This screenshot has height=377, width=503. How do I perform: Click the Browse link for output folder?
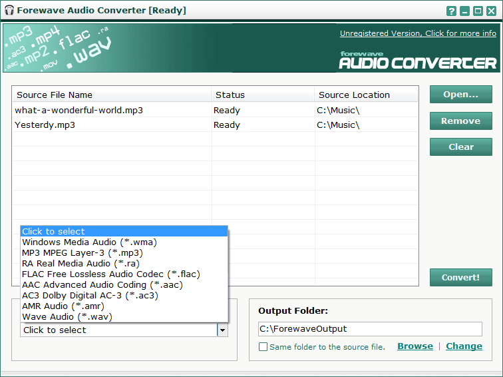[x=415, y=346]
